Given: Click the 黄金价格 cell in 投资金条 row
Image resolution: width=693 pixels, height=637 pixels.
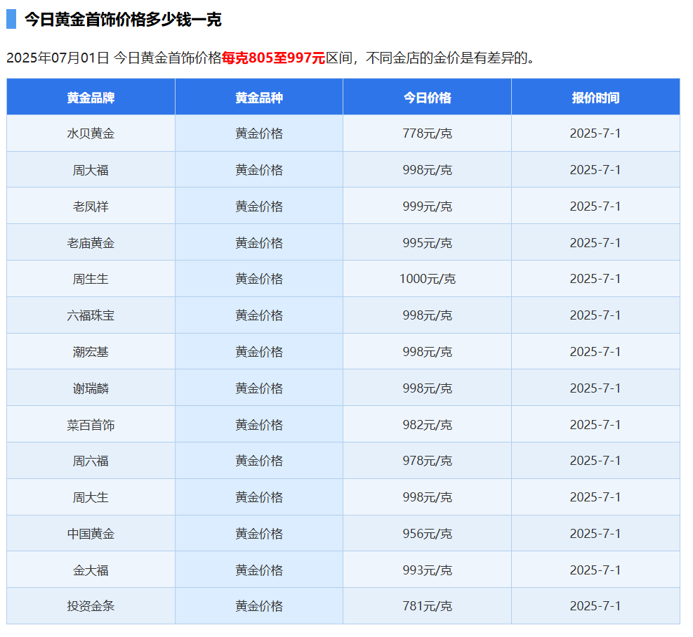Looking at the screenshot, I should 259,605.
